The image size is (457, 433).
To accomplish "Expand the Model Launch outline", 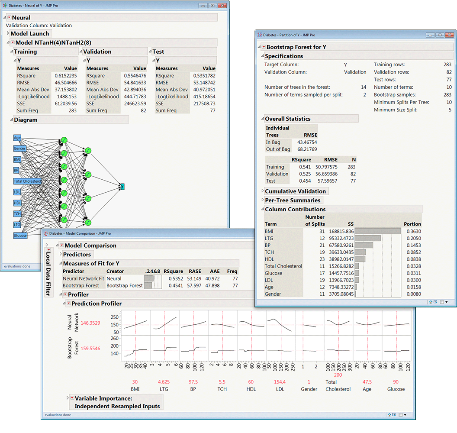I will [x=8, y=33].
